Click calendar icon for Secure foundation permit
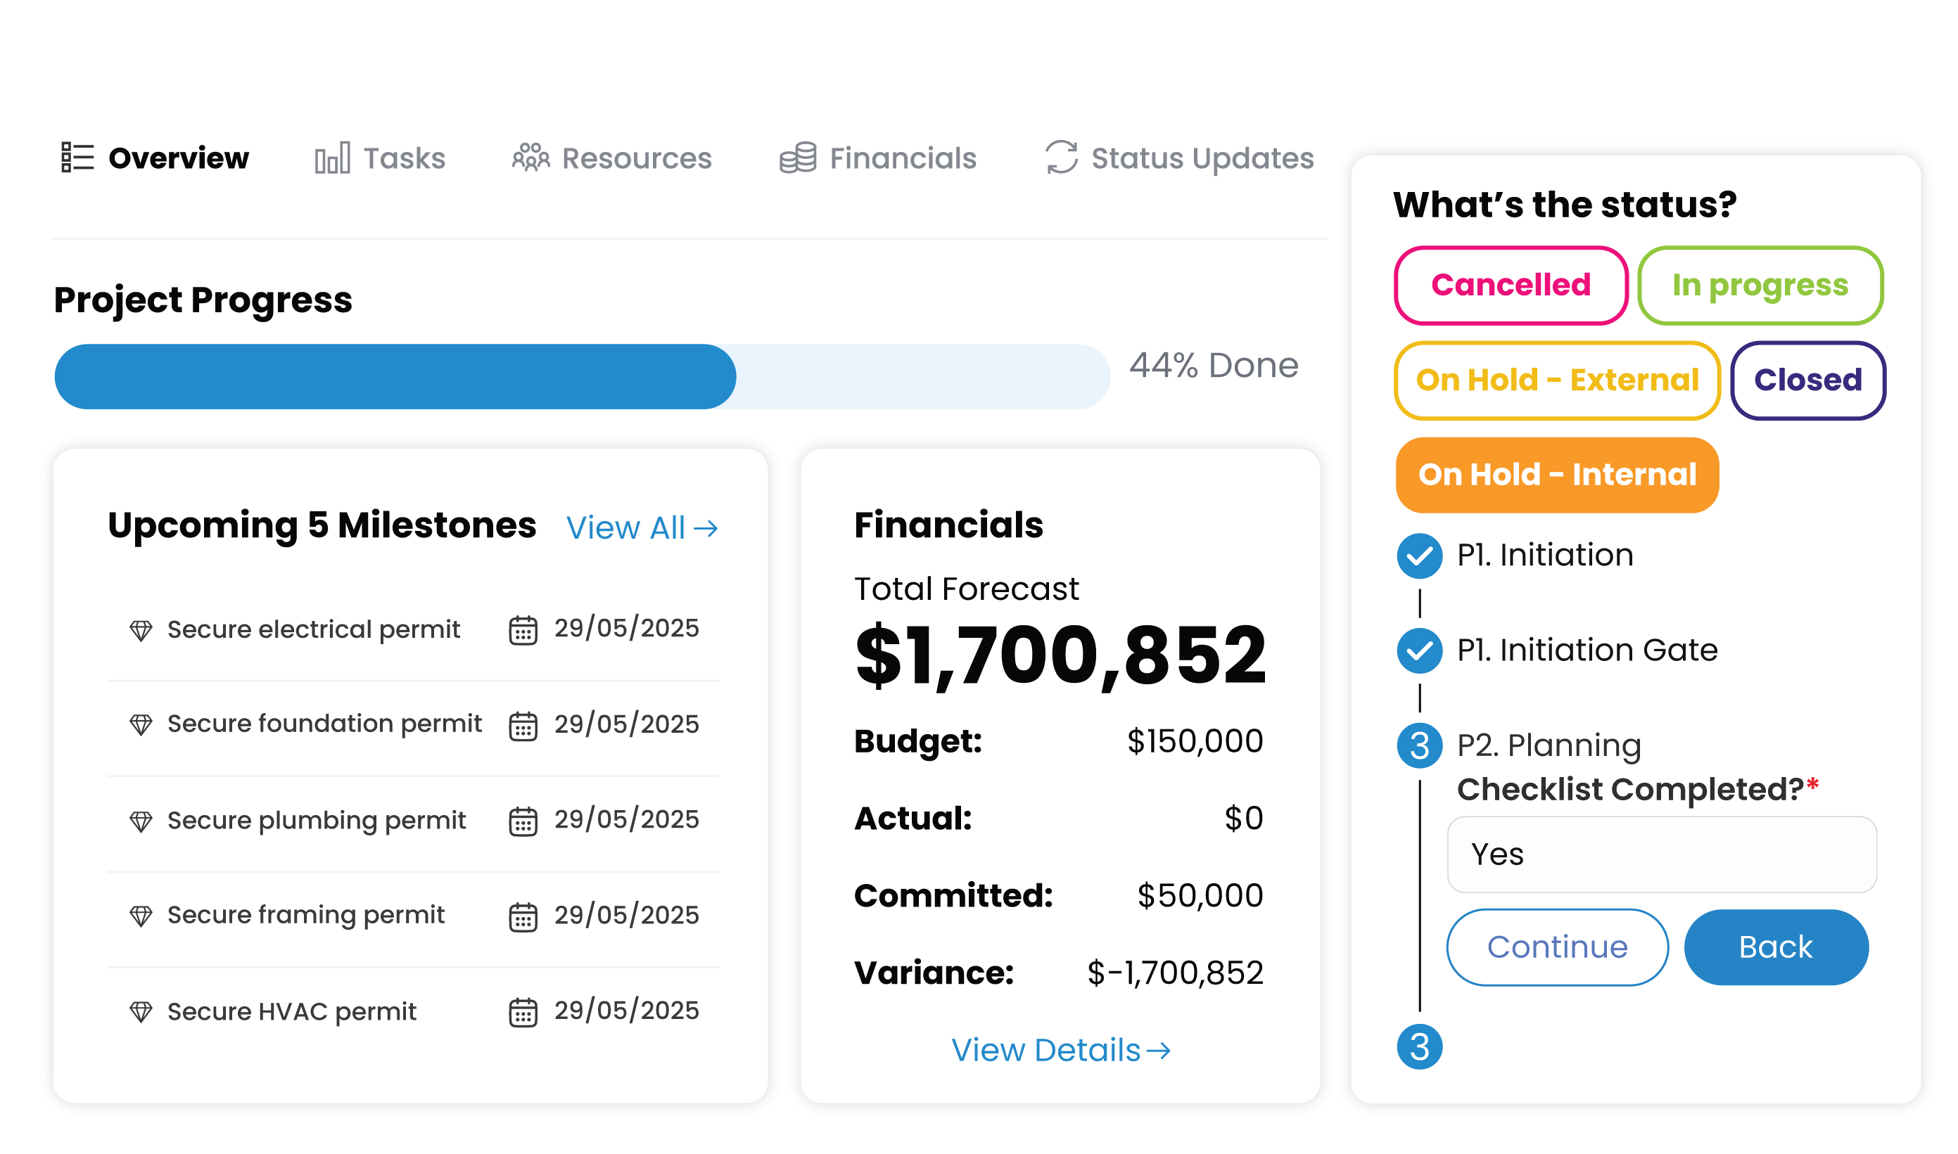Image resolution: width=1958 pixels, height=1154 pixels. [x=523, y=726]
